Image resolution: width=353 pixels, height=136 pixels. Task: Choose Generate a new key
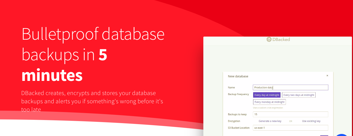pyautogui.click(x=270, y=121)
